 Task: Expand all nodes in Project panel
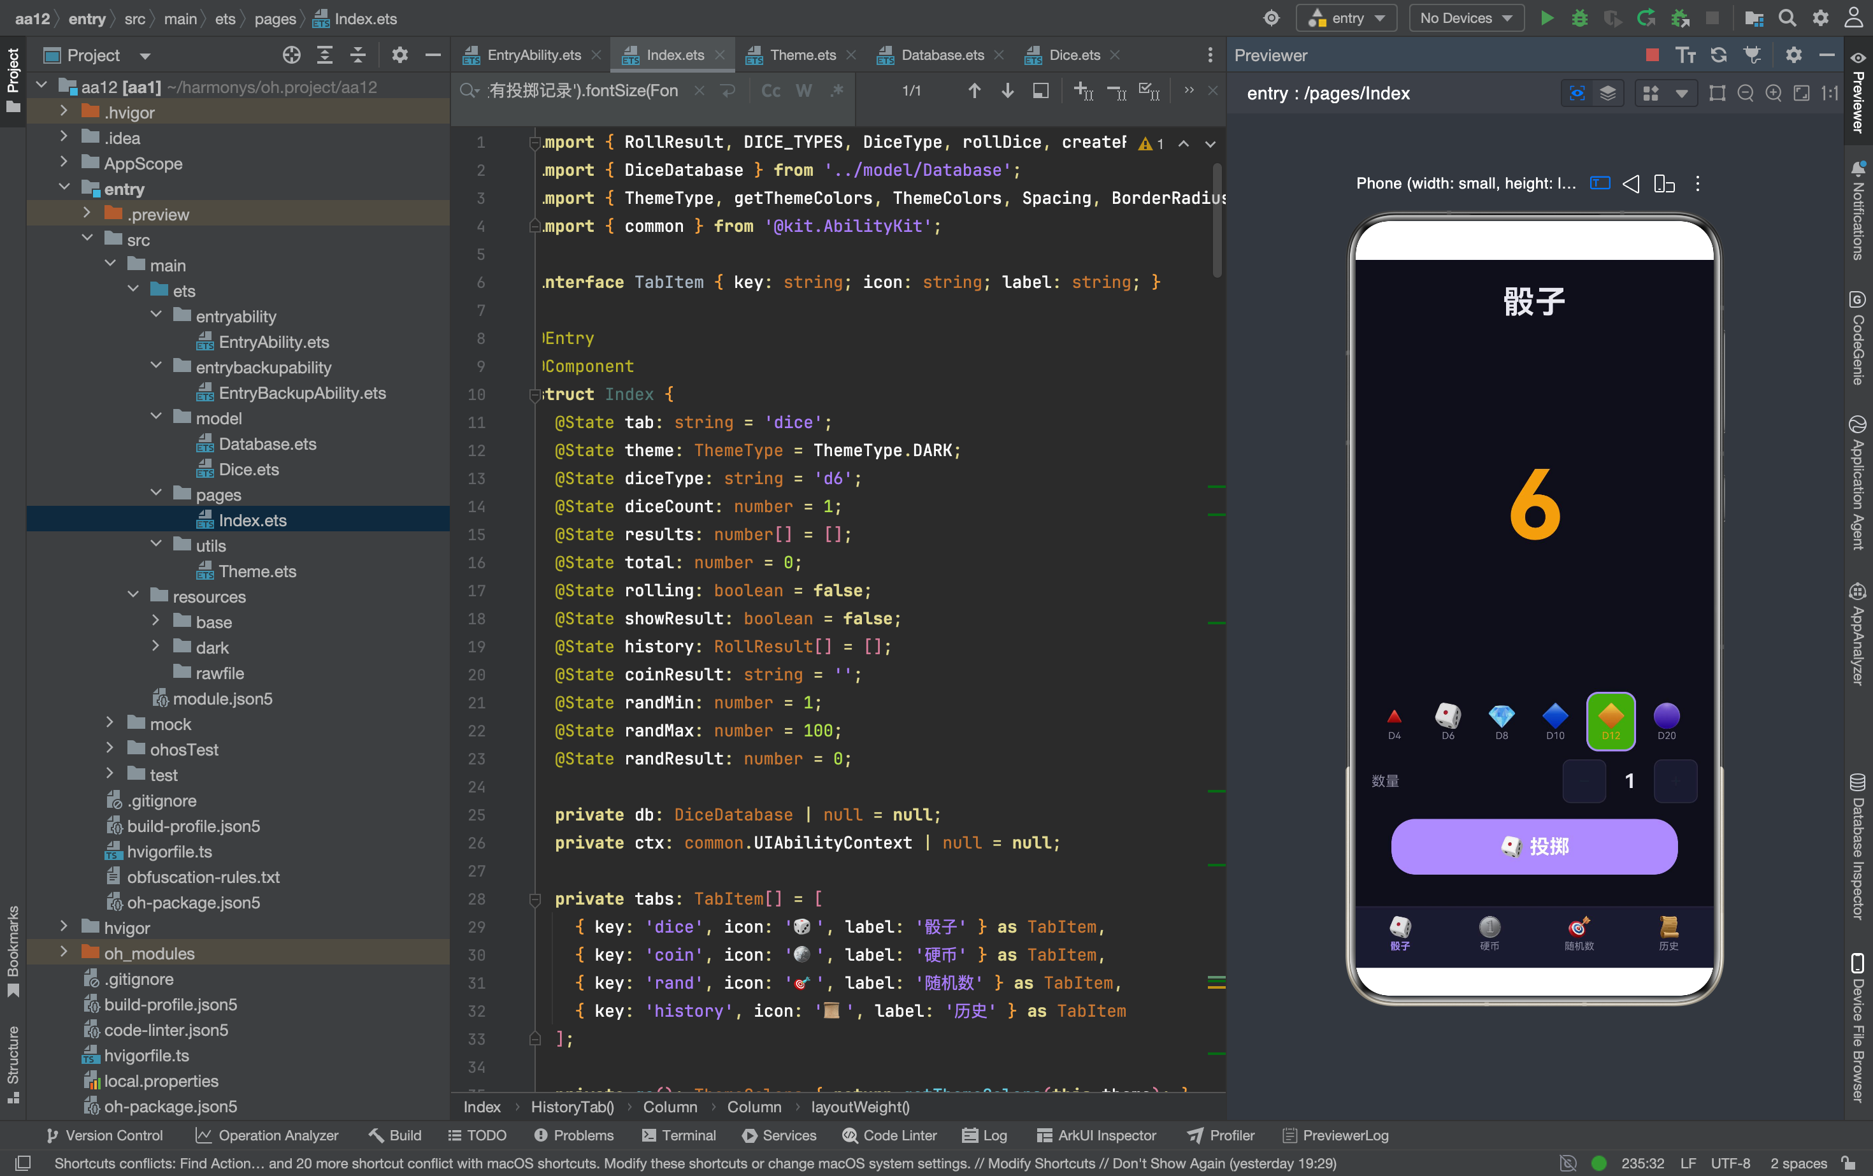point(325,55)
